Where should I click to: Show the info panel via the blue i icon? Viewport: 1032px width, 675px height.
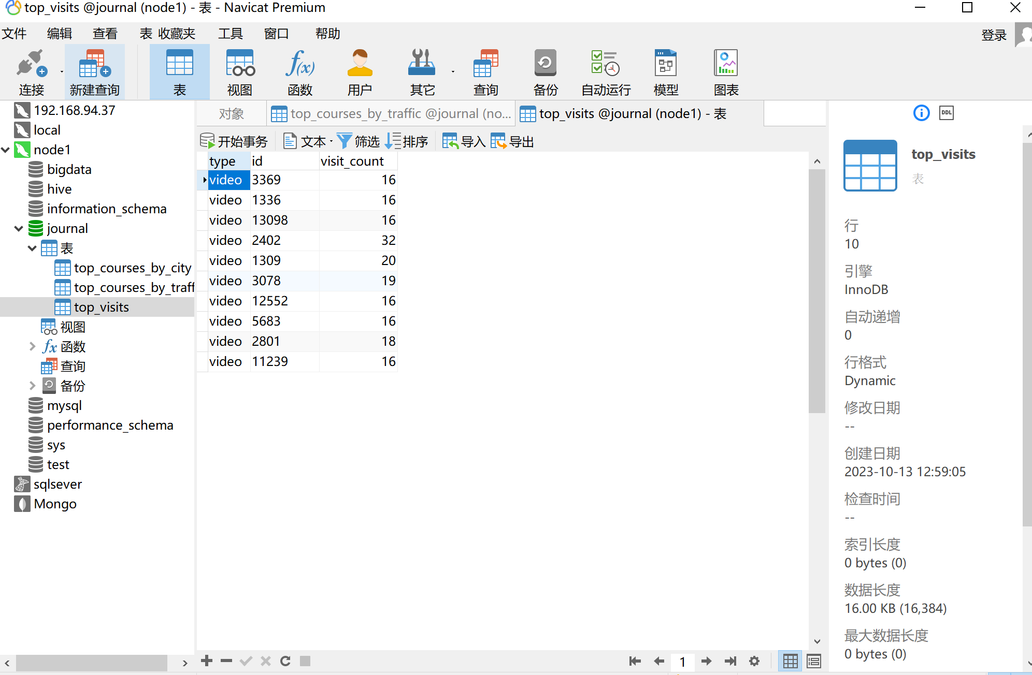921,113
